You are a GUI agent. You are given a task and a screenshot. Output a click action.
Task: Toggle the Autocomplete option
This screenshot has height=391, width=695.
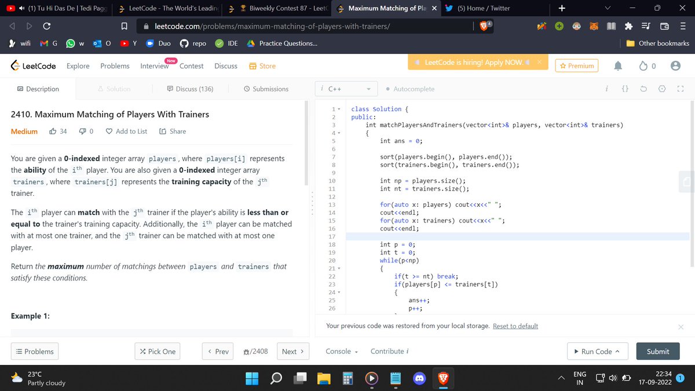(410, 89)
